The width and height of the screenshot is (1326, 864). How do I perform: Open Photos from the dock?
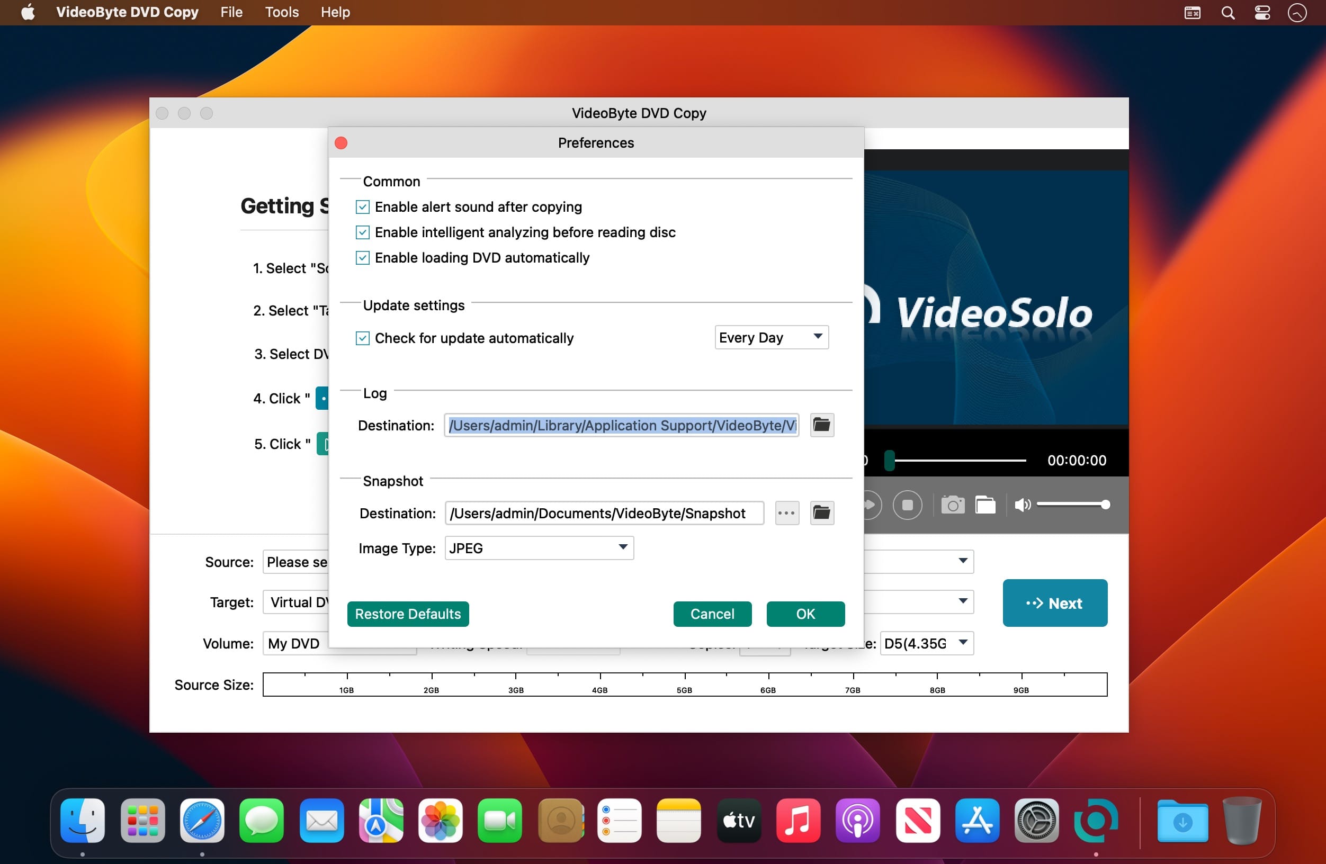pyautogui.click(x=441, y=820)
